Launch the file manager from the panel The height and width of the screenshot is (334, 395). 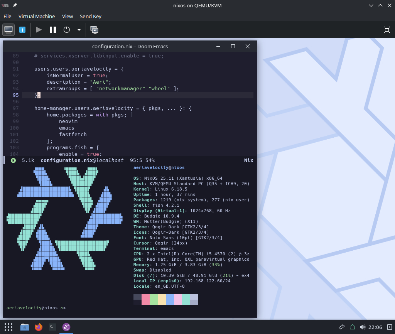tap(25, 327)
